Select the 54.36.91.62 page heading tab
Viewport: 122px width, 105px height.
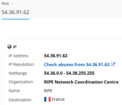pos(15,12)
